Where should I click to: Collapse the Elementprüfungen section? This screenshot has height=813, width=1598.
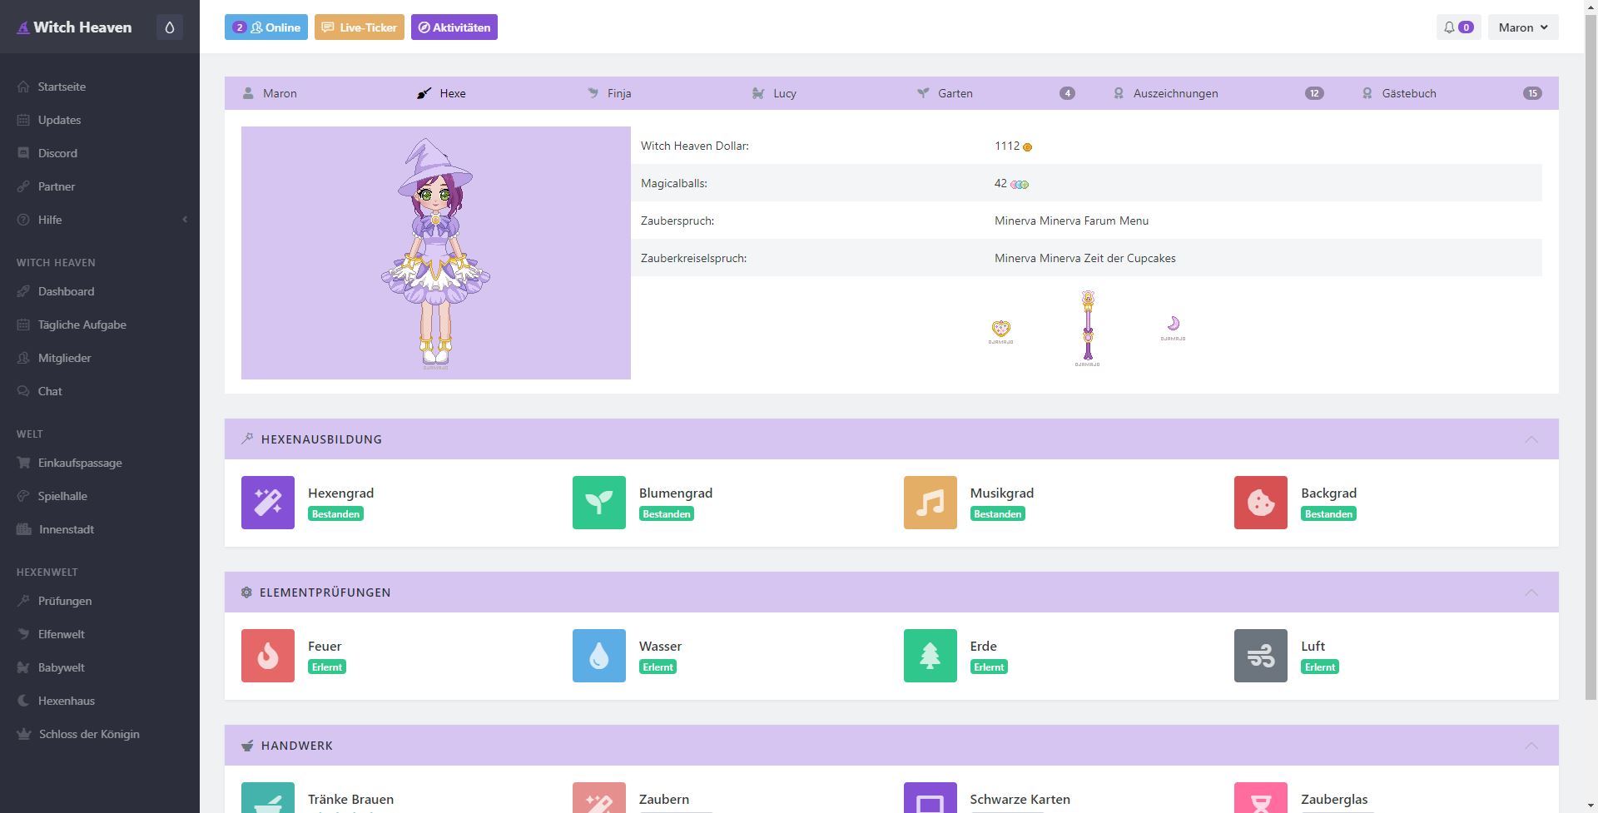[x=1531, y=592]
